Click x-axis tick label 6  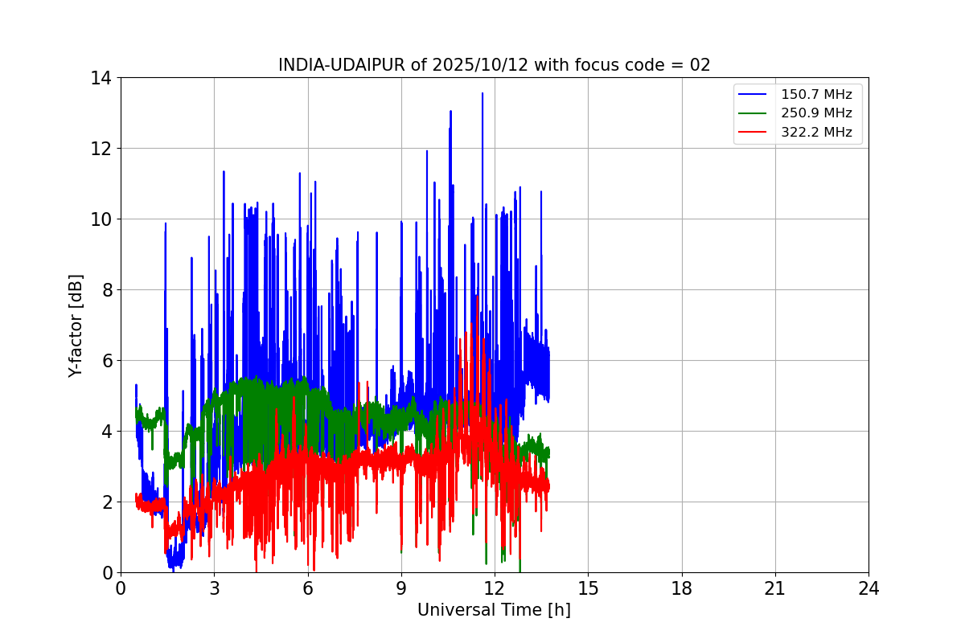click(308, 588)
